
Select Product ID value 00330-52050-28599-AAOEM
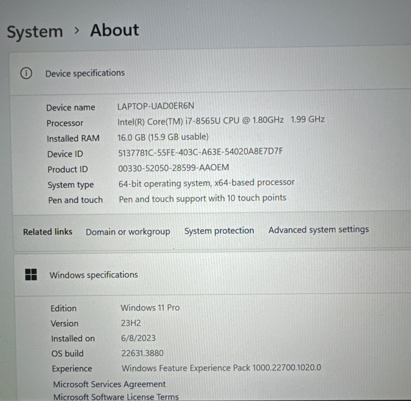(x=174, y=167)
